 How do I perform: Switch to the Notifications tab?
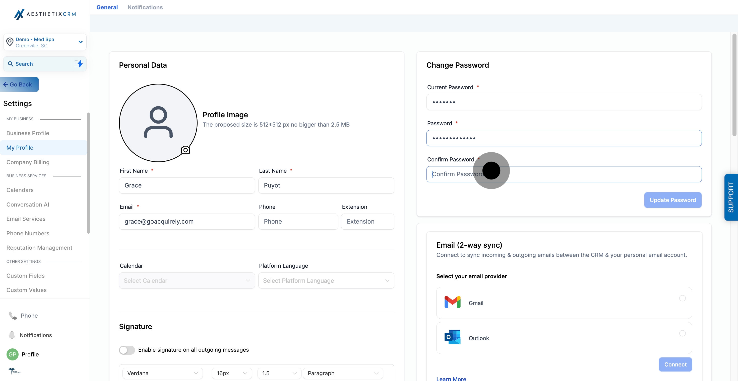pos(145,7)
